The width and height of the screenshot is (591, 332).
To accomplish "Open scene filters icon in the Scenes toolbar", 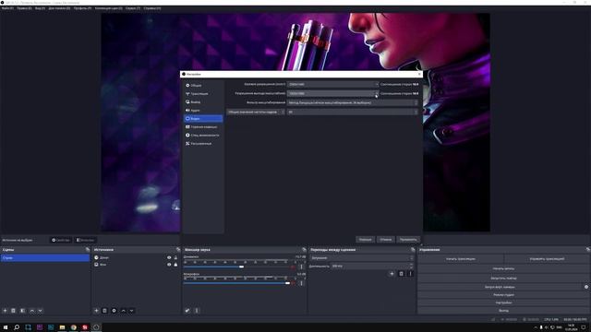I will click(22, 311).
